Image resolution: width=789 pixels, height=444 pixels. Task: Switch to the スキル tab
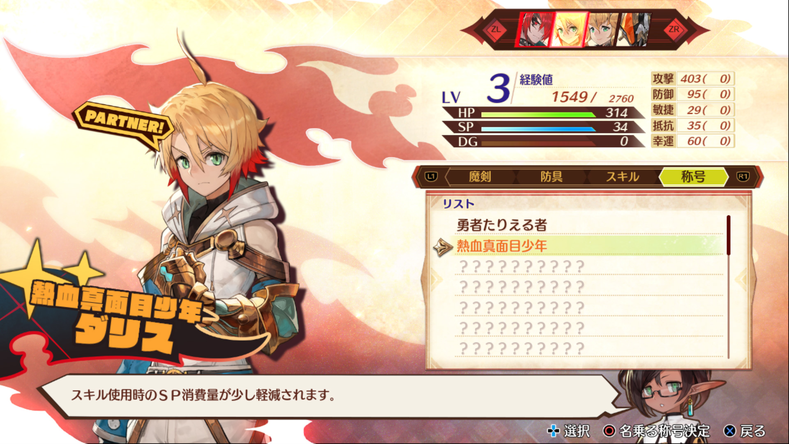[623, 177]
